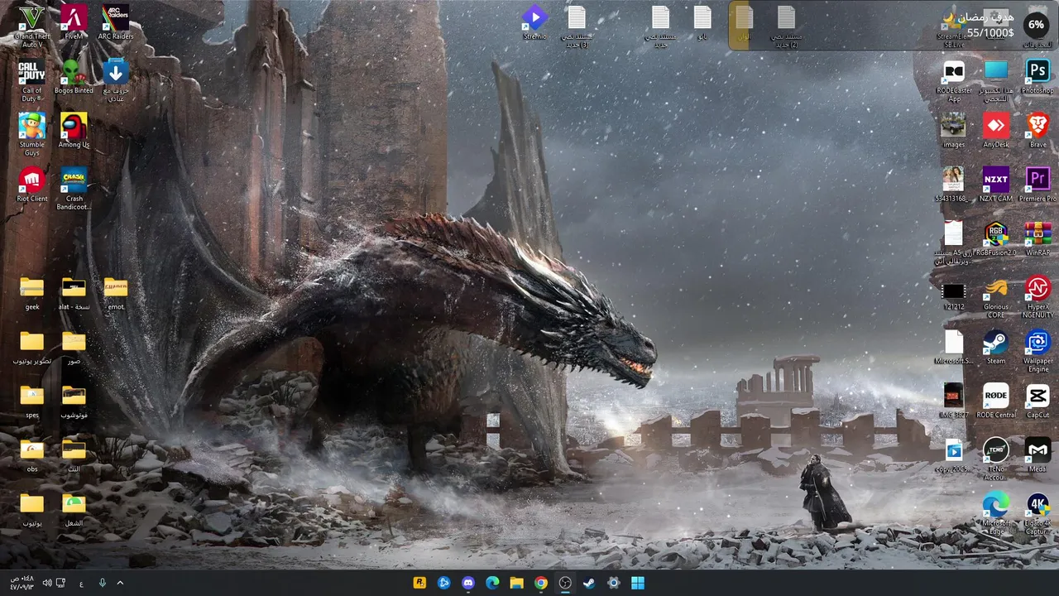
Task: Select the Microsoft.S... document file
Action: [954, 348]
